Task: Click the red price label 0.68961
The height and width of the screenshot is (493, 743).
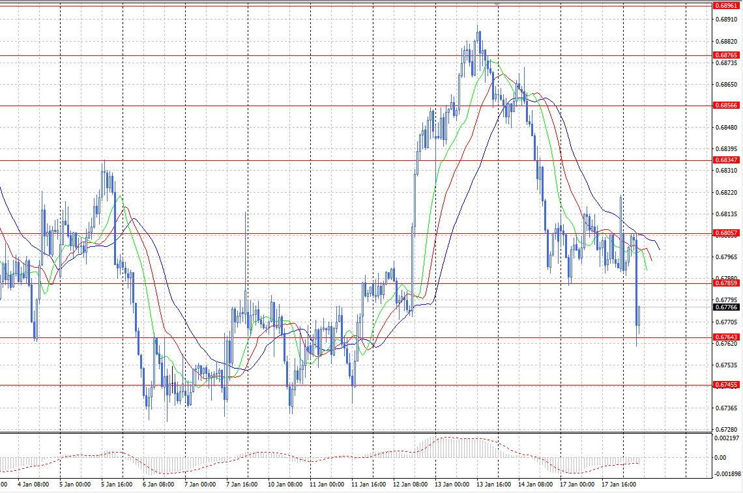Action: [726, 6]
